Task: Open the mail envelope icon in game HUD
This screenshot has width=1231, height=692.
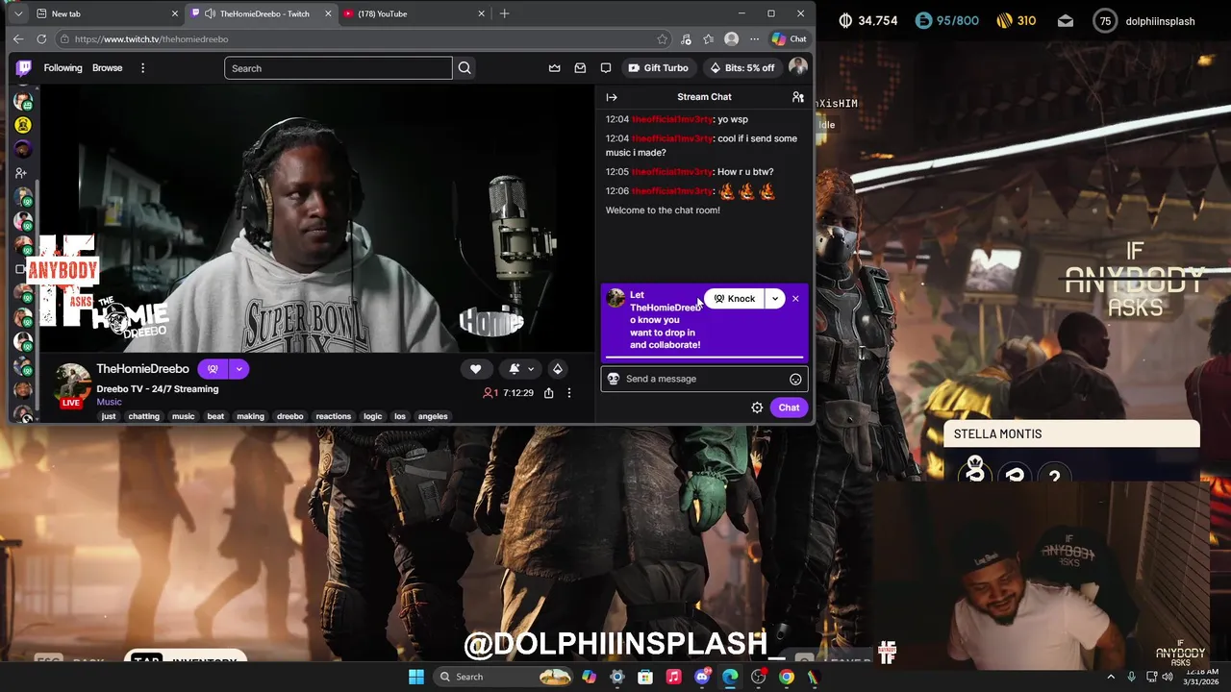Action: coord(1066,20)
